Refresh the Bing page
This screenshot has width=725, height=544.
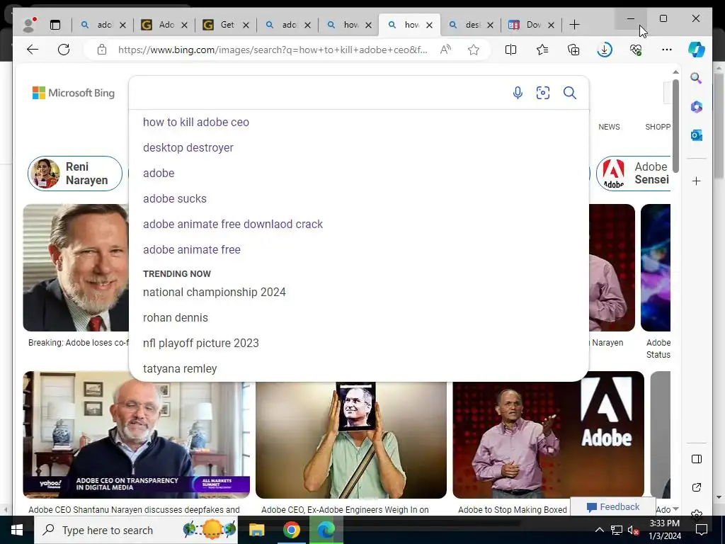63,50
